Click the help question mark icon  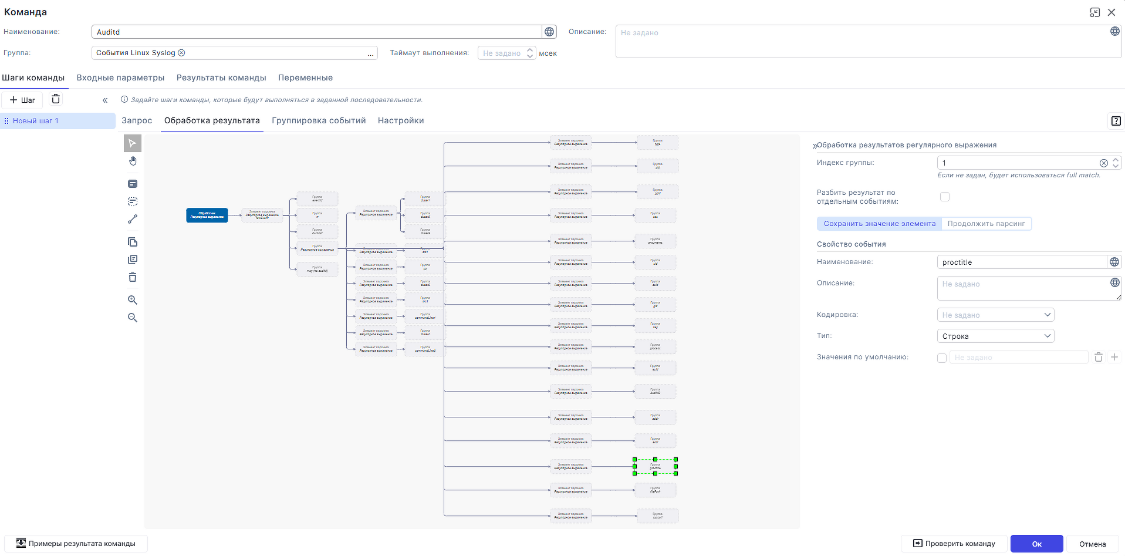coord(1116,121)
